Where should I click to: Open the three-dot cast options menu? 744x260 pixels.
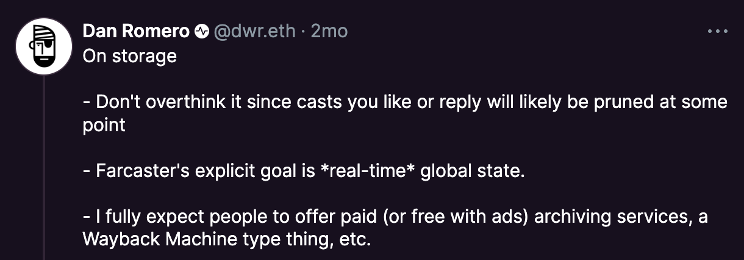coord(718,31)
